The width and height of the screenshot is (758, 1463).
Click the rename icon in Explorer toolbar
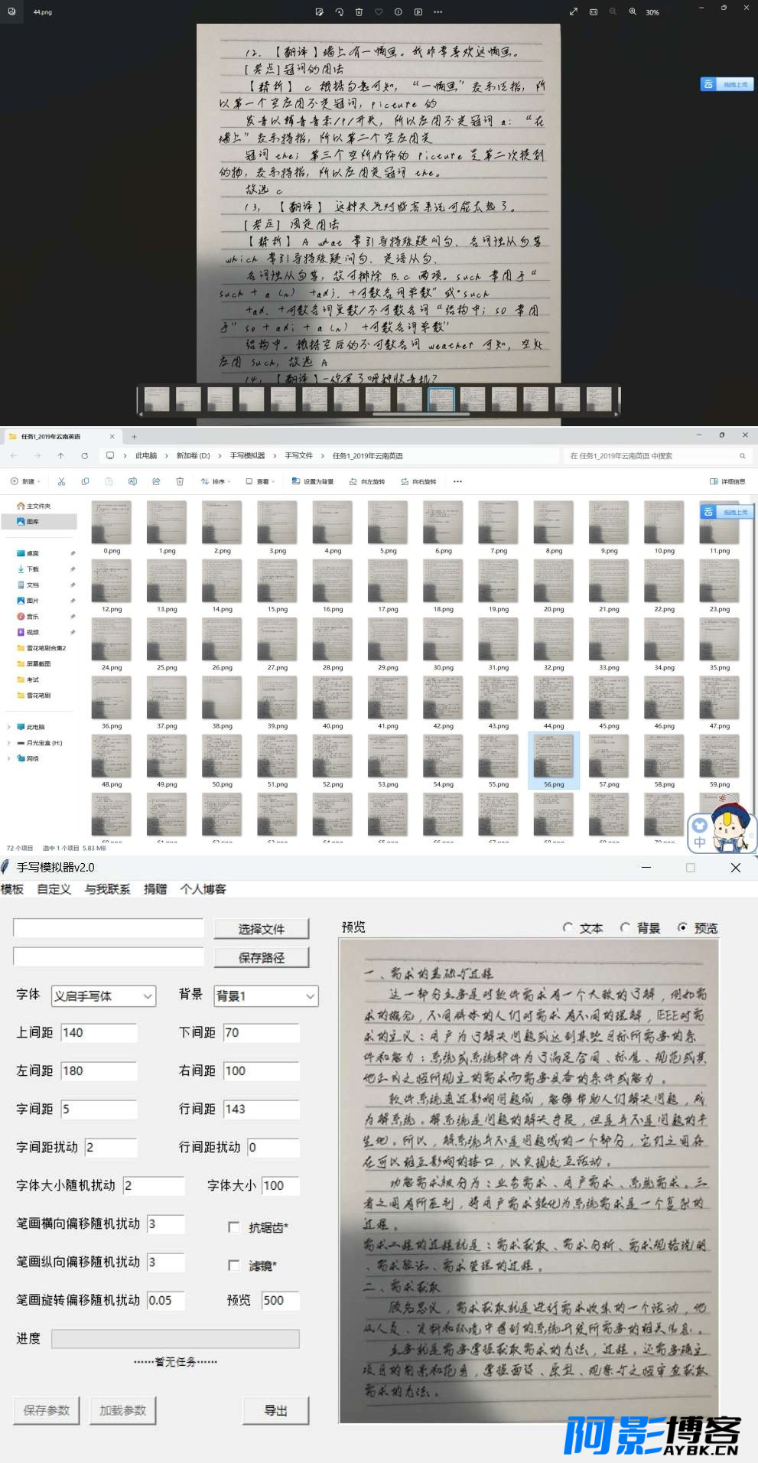(132, 481)
